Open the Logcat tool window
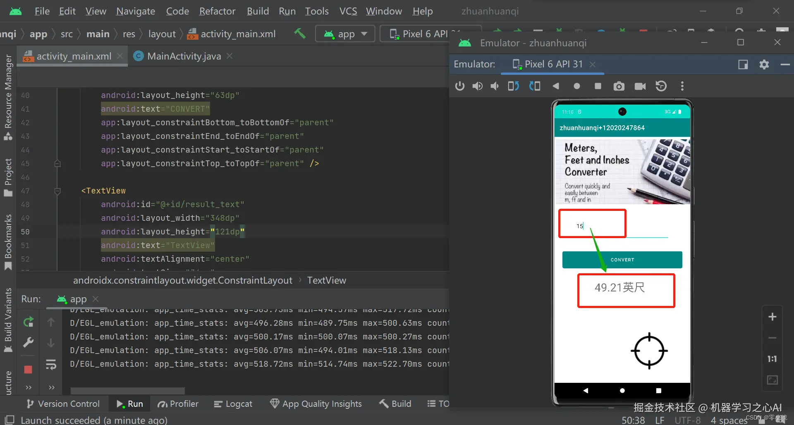The image size is (794, 425). (x=233, y=404)
